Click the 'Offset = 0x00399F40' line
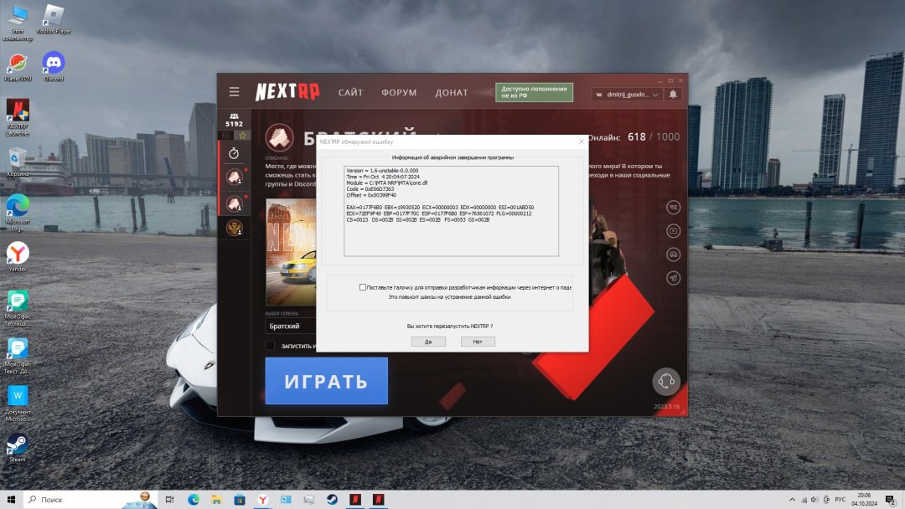The image size is (905, 509). (371, 195)
